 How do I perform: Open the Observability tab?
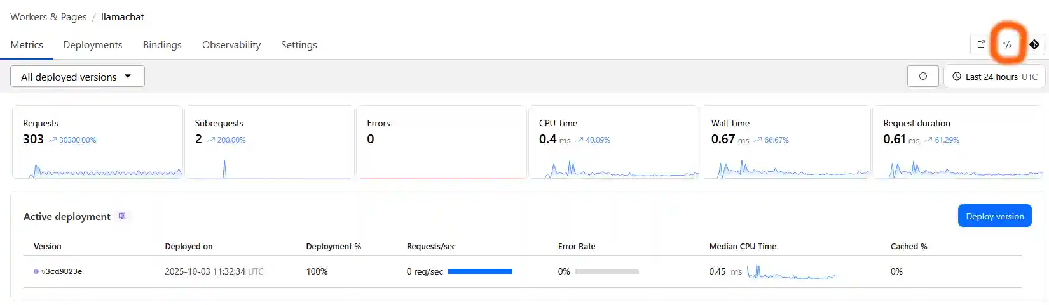click(x=231, y=45)
